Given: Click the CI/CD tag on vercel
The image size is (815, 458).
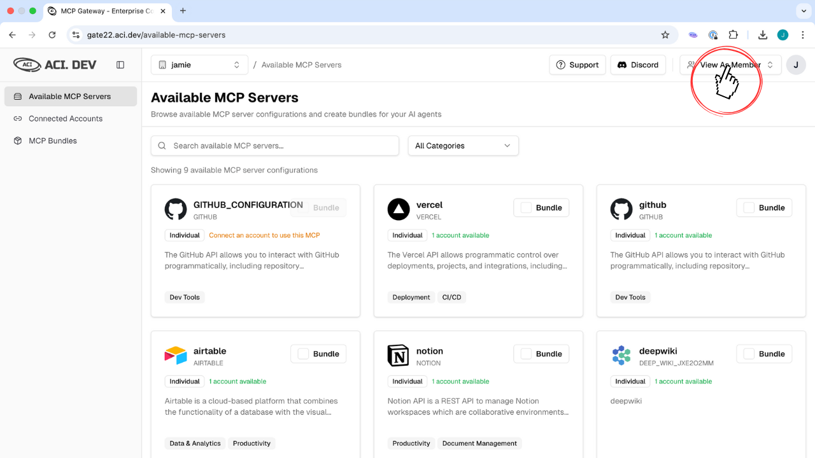Looking at the screenshot, I should tap(451, 297).
